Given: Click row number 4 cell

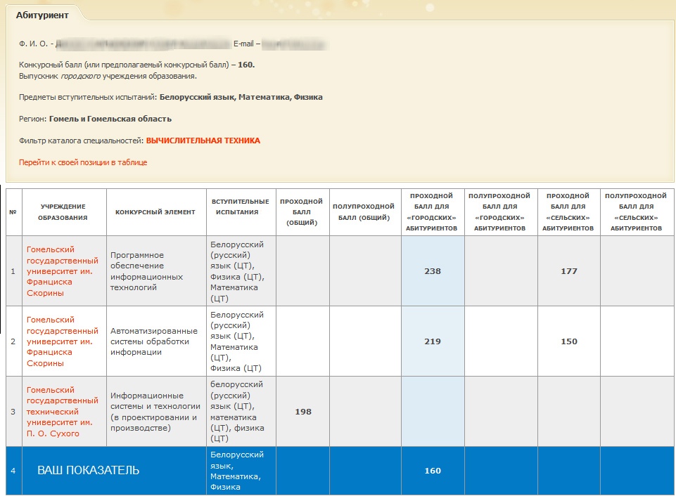Looking at the screenshot, I should tap(13, 471).
